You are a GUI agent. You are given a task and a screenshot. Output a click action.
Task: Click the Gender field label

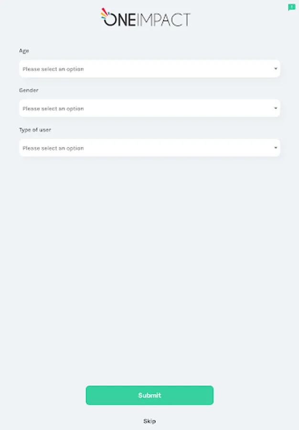pyautogui.click(x=29, y=90)
